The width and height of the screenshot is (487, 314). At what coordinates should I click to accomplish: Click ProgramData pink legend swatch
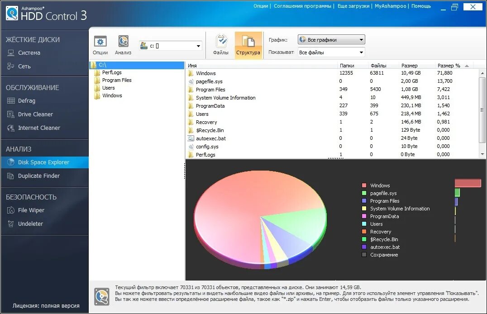click(x=364, y=216)
